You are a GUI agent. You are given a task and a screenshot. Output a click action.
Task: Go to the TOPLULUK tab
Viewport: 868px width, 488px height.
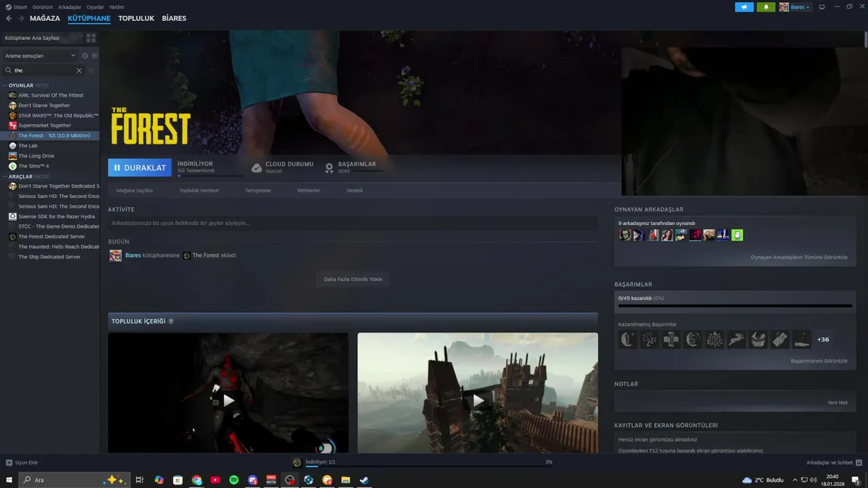136,18
